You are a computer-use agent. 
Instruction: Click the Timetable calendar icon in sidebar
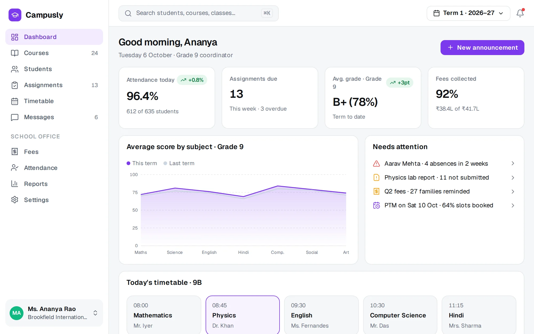[15, 101]
